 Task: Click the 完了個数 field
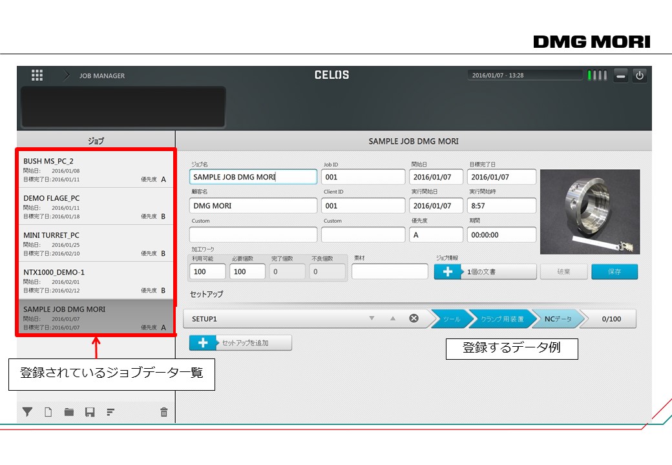[x=288, y=271]
